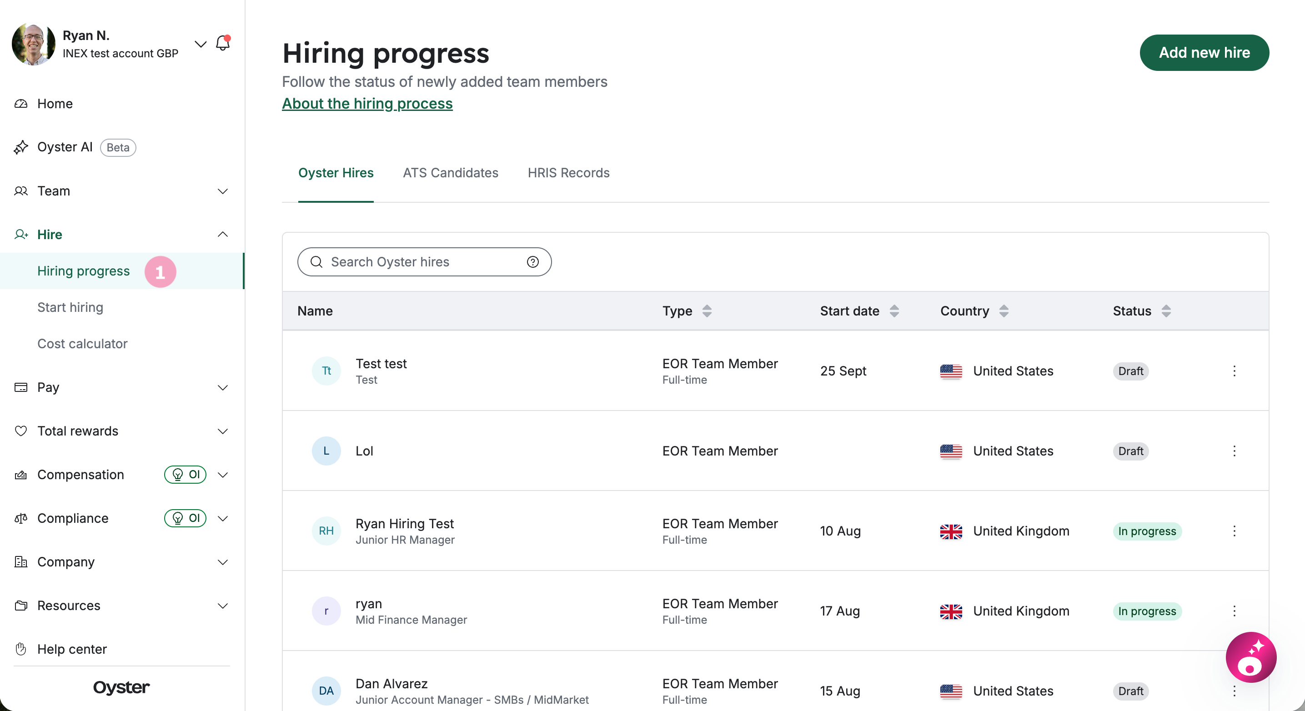Click the Compliance scales icon
This screenshot has height=711, width=1305.
(x=21, y=519)
